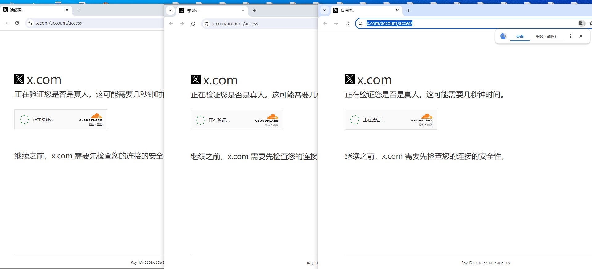
Task: Switch to 中文 (简体) in translate popup
Action: (x=546, y=36)
